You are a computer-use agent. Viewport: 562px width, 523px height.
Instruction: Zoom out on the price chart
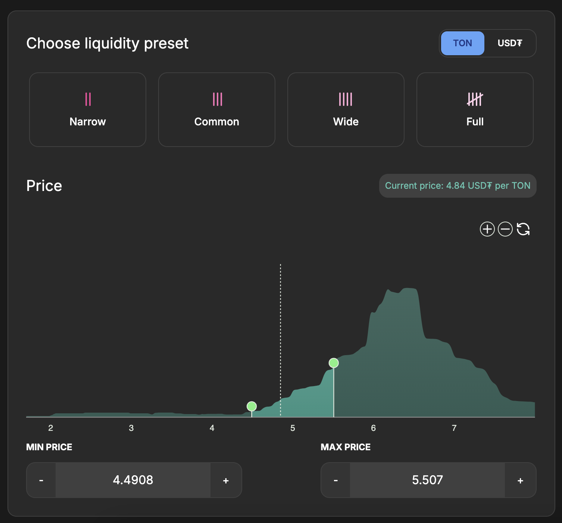click(505, 229)
